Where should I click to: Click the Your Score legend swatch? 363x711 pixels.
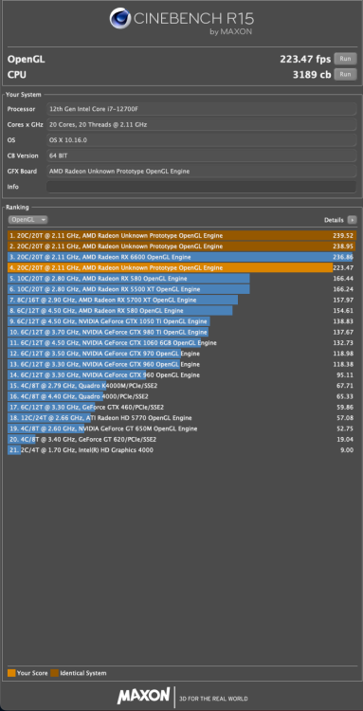tap(11, 673)
